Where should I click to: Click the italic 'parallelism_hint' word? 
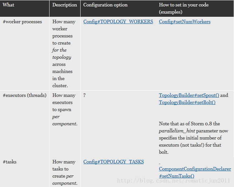(177, 131)
